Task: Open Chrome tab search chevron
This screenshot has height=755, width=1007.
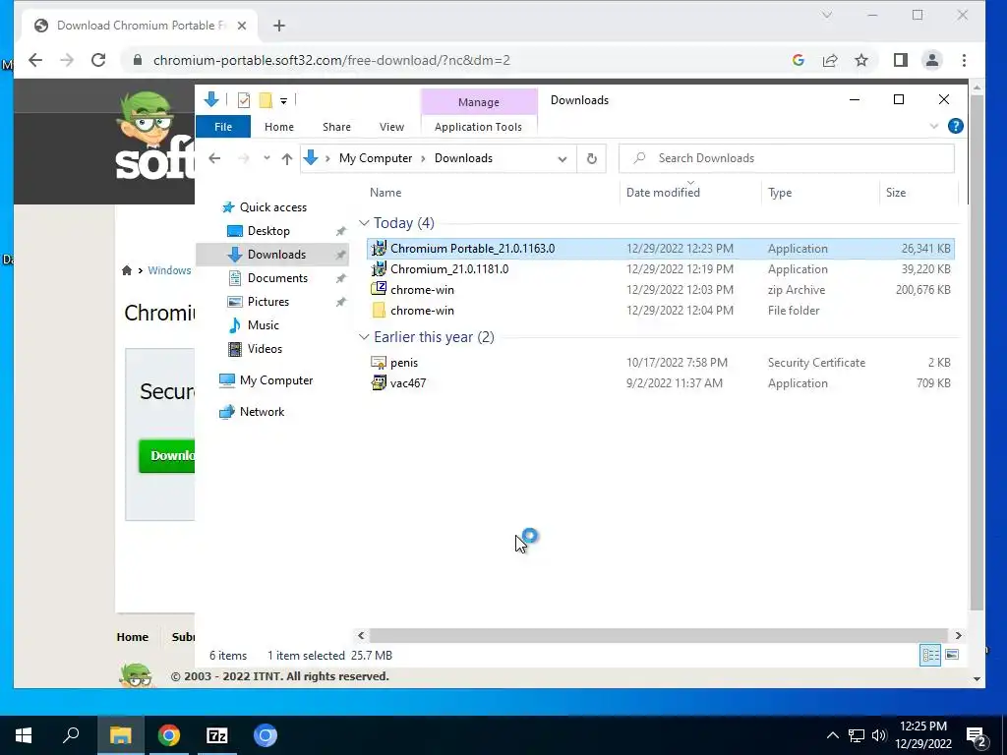Action: coord(826,15)
